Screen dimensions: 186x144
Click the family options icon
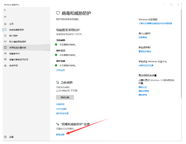pos(5,66)
